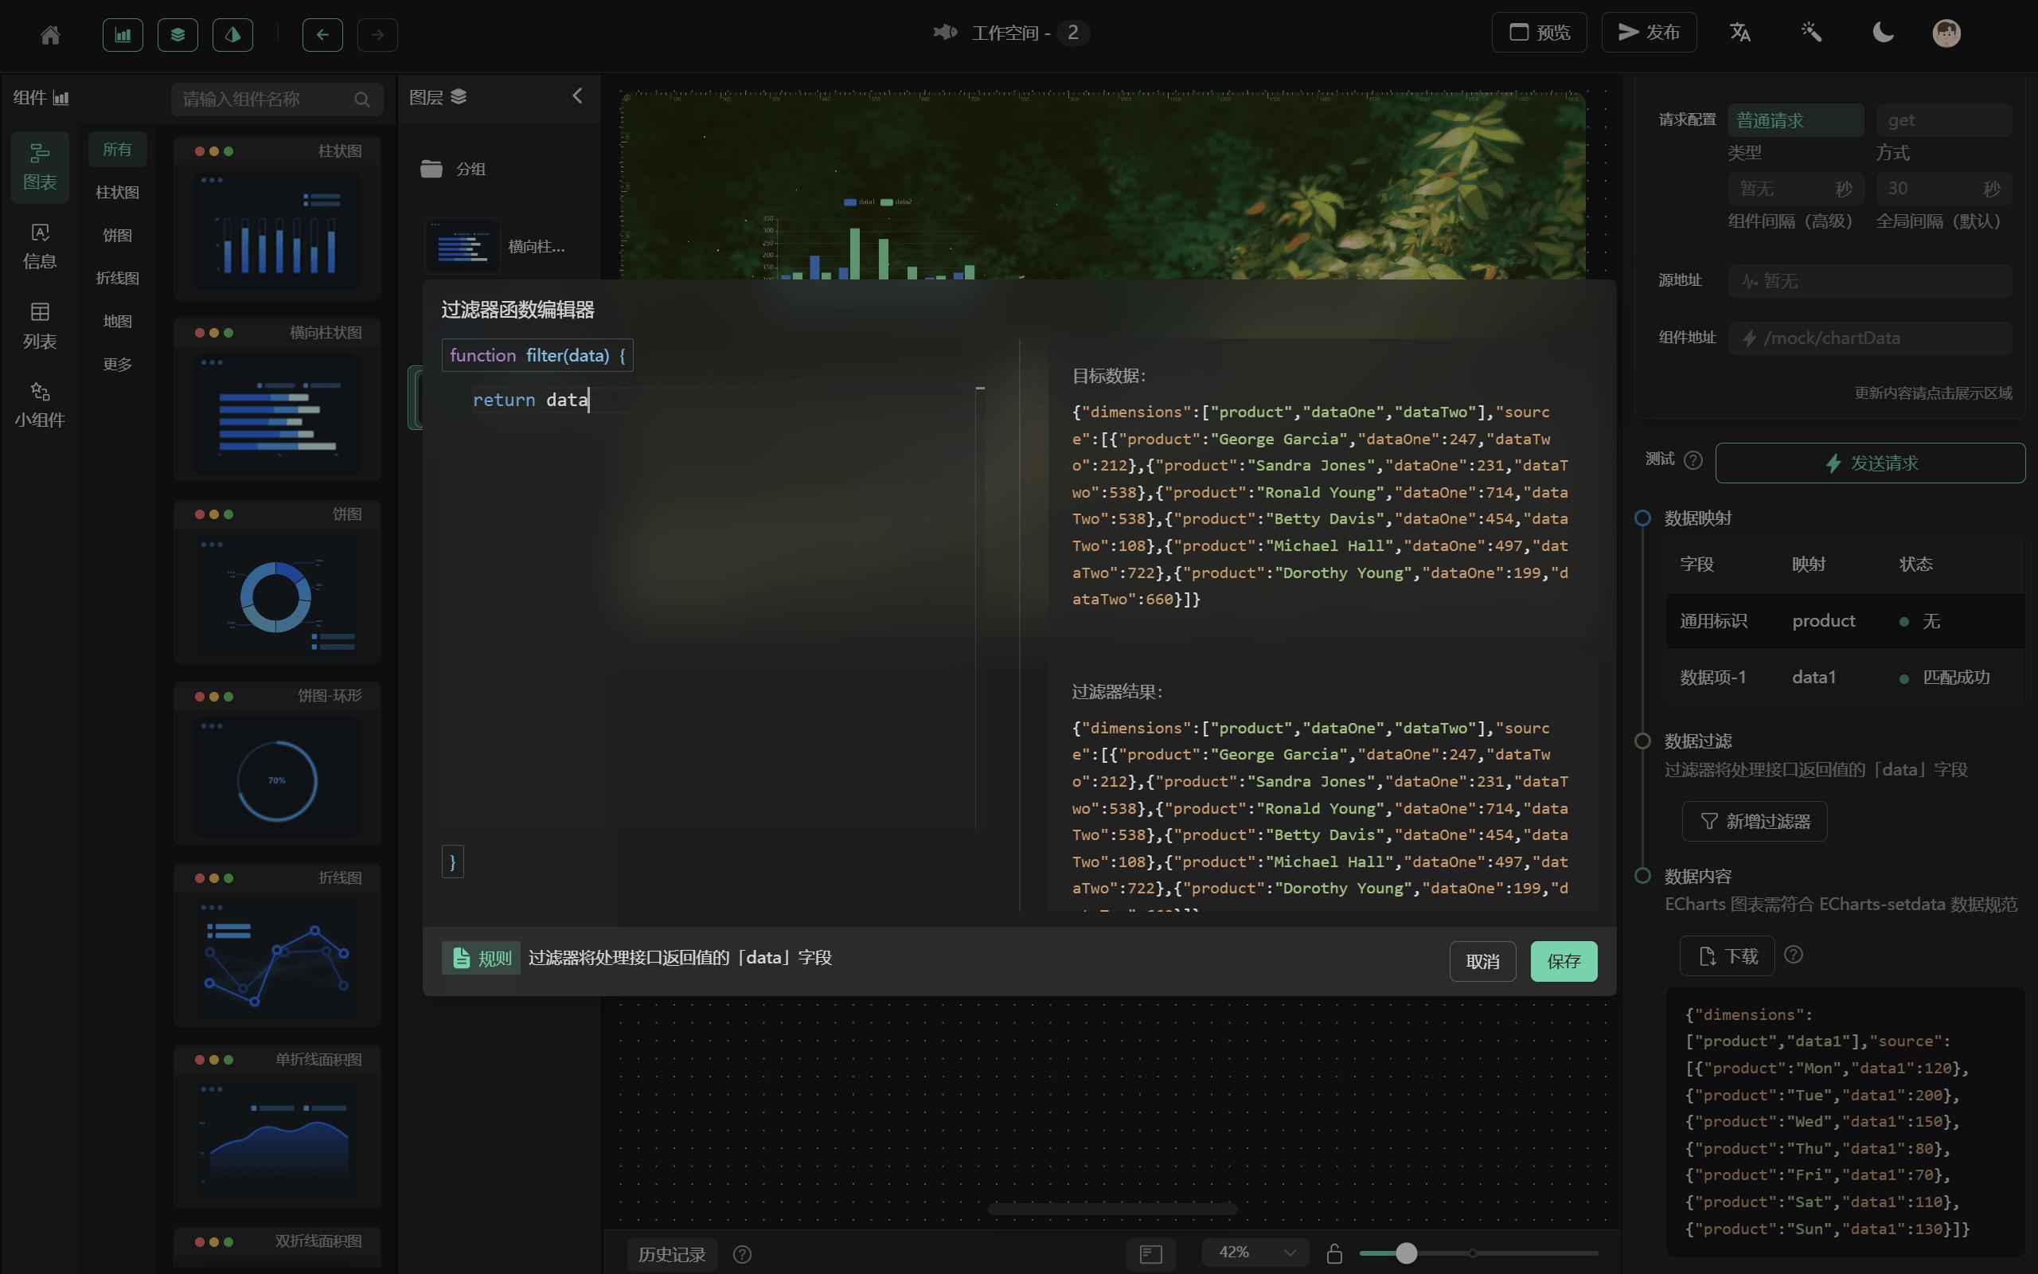Click the language translation icon near the top right
Viewport: 2038px width, 1274px height.
1739,32
